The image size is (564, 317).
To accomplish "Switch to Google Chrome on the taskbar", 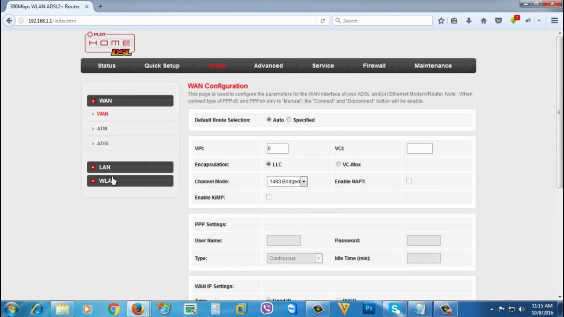I will point(113,309).
